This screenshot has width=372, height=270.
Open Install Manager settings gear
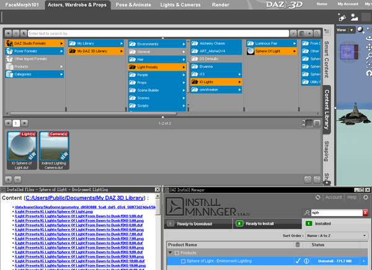point(366,197)
